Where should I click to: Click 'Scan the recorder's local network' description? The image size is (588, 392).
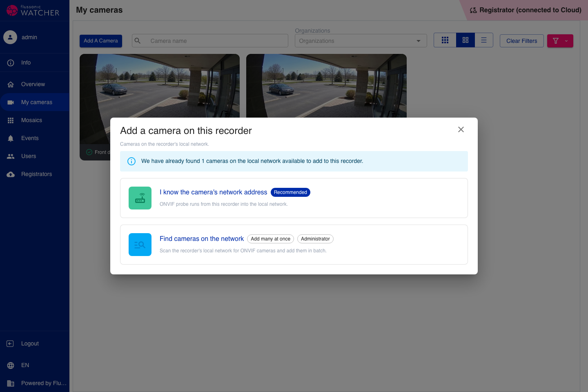click(x=243, y=251)
